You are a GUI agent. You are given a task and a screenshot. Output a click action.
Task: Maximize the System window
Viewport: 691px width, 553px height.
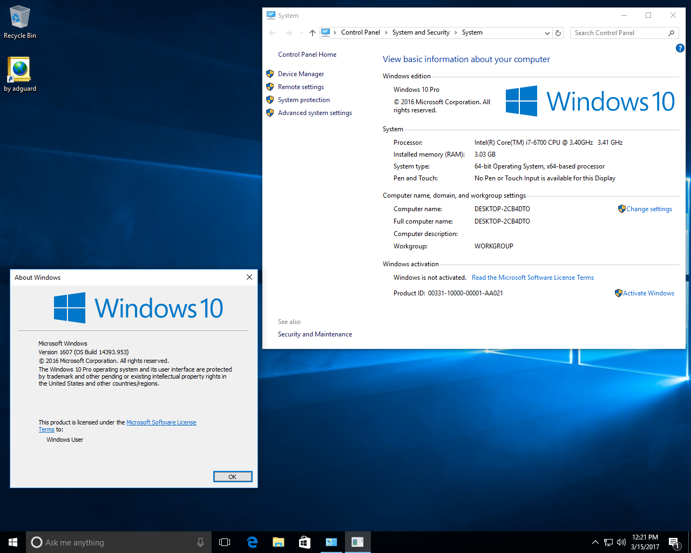tap(648, 15)
